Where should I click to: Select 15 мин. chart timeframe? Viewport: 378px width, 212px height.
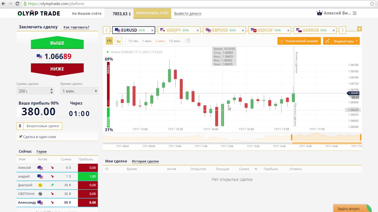pyautogui.click(x=175, y=41)
